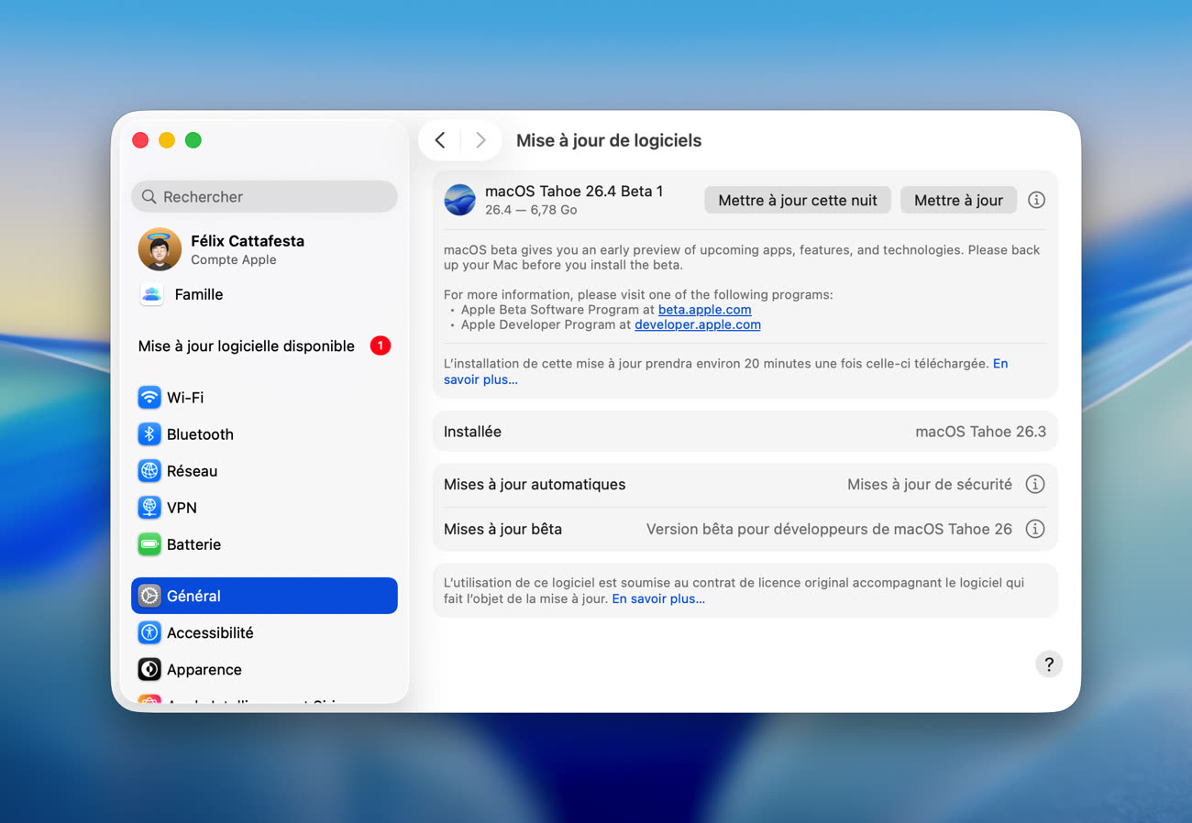Go back with the left chevron

(440, 140)
